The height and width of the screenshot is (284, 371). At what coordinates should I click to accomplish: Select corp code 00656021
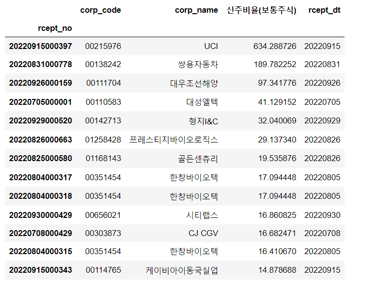click(103, 215)
